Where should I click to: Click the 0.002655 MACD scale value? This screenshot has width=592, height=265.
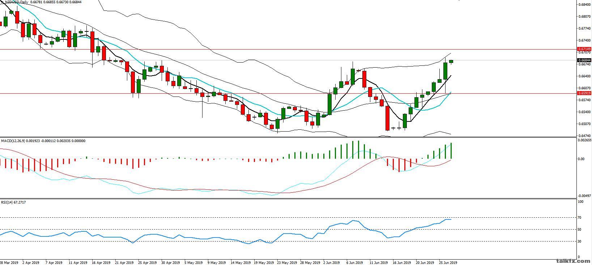(584, 140)
